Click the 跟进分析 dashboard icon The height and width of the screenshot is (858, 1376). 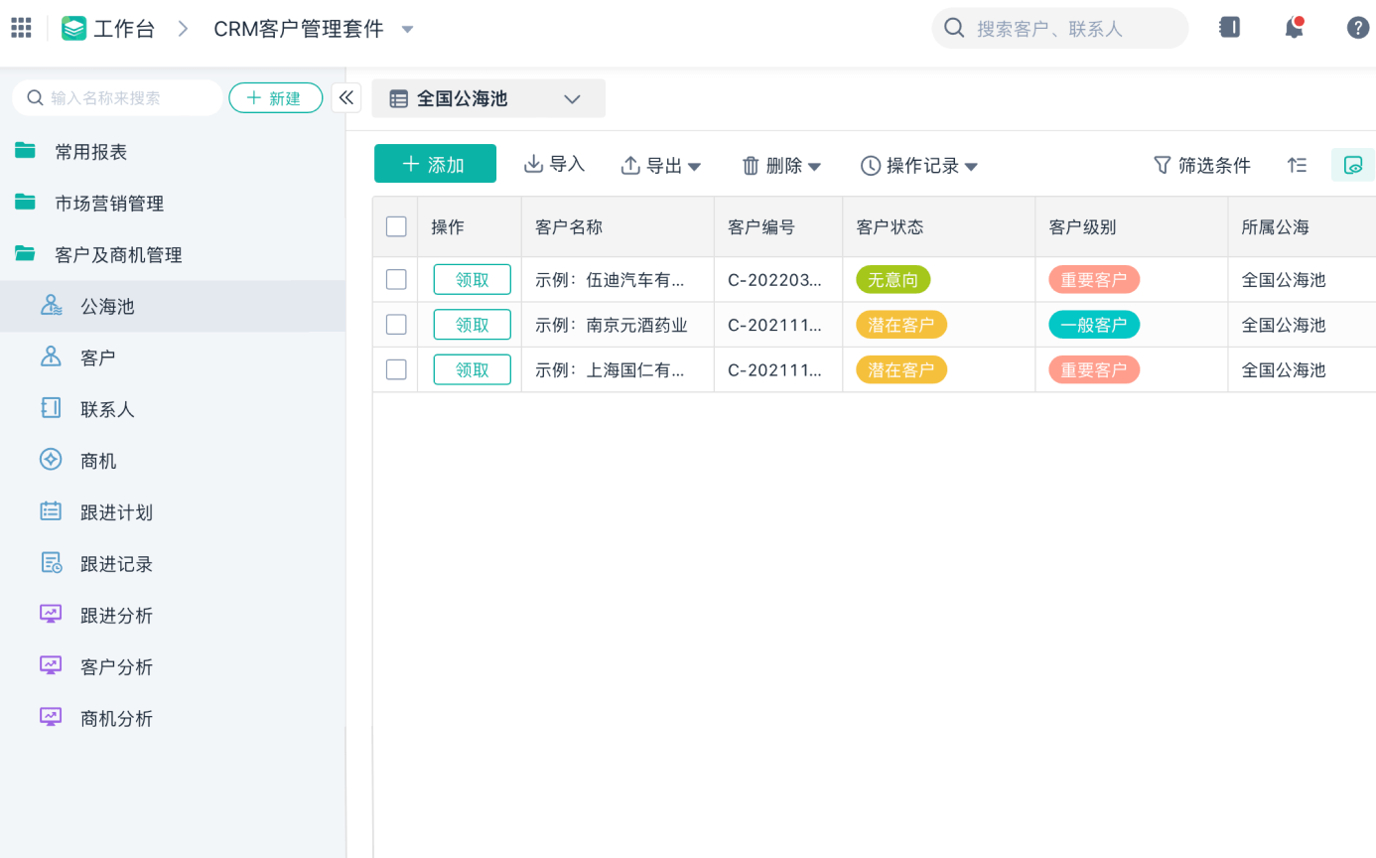tap(51, 615)
